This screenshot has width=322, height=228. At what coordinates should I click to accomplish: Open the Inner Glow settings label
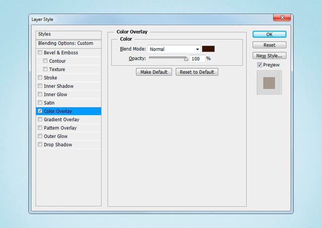click(x=55, y=94)
